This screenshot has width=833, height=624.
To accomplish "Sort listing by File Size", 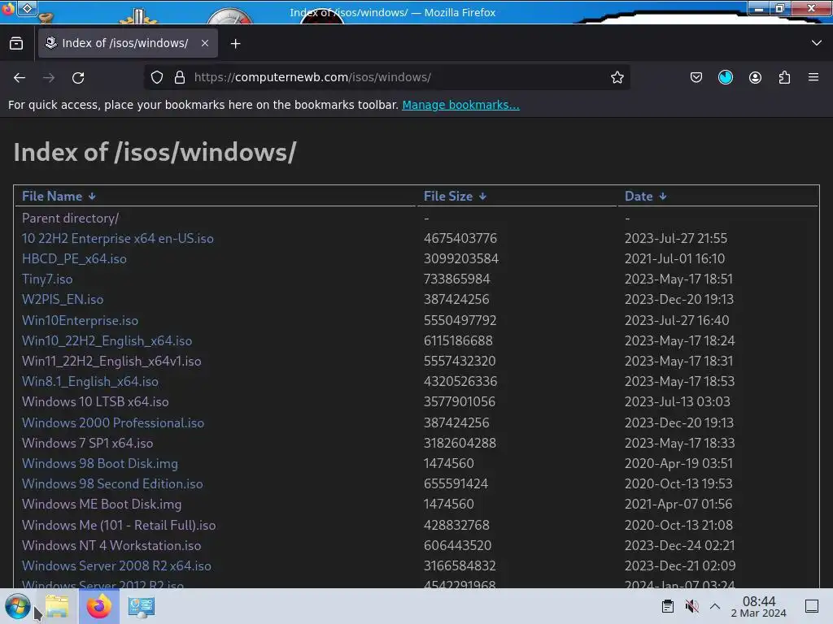I will pyautogui.click(x=455, y=197).
